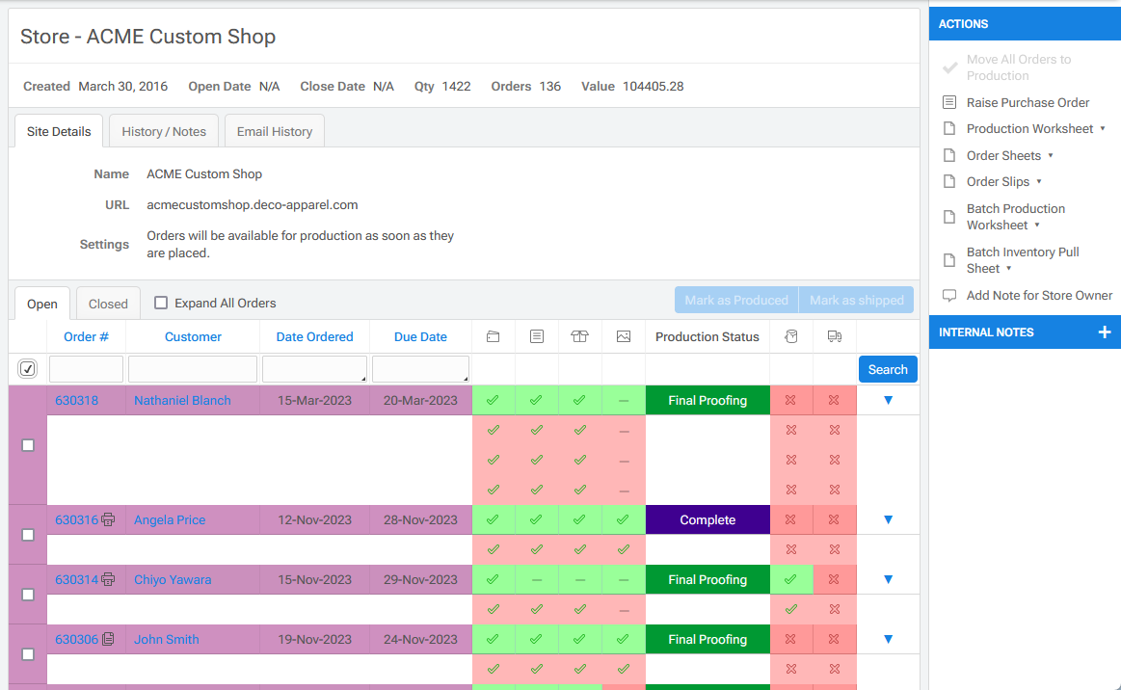Check the box for Angela Price's order
Viewport: 1121px width, 690px height.
coord(28,535)
